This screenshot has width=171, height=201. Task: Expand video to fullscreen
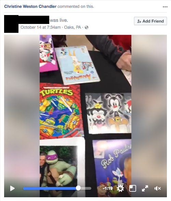coord(145,188)
